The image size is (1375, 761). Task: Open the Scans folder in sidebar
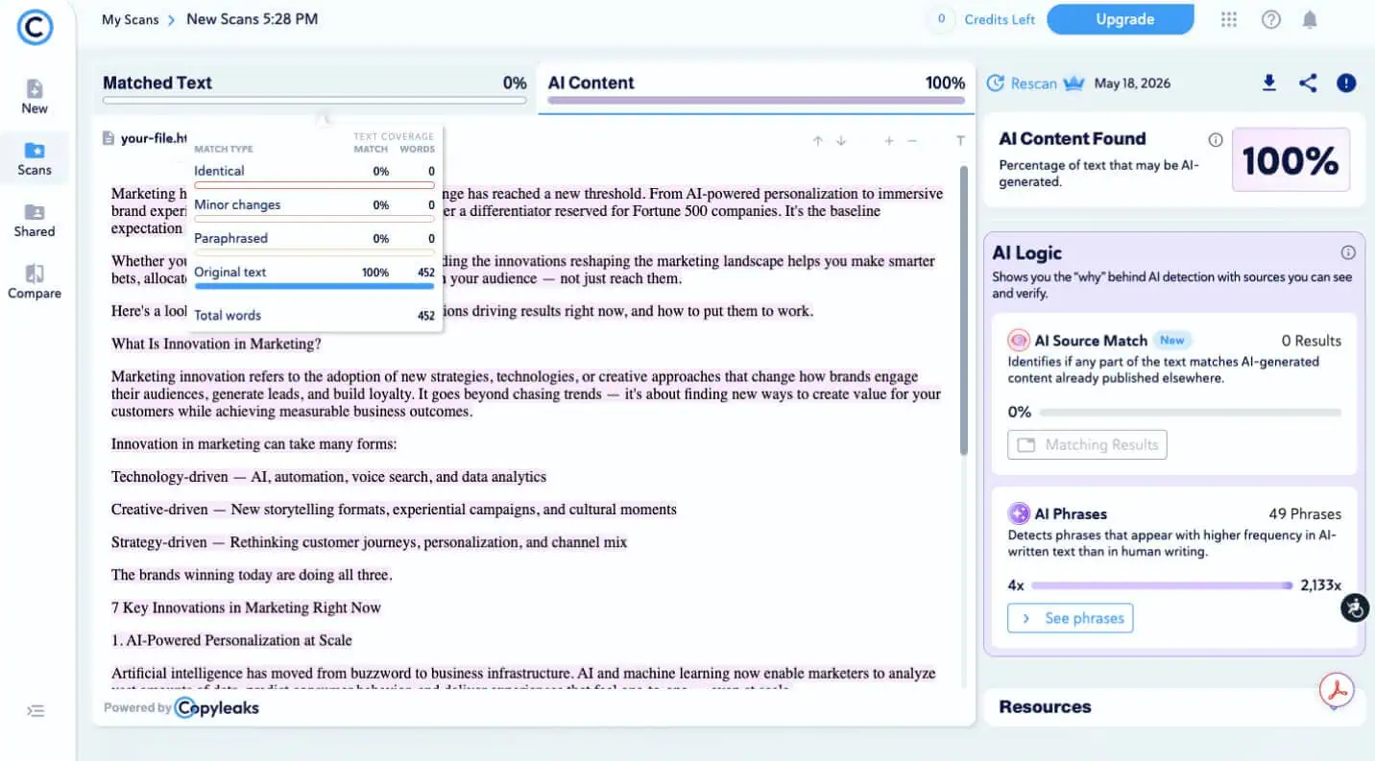35,159
